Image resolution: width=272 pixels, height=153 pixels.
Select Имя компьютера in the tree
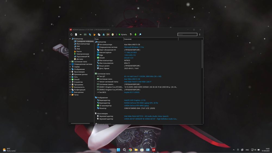tap(82, 44)
